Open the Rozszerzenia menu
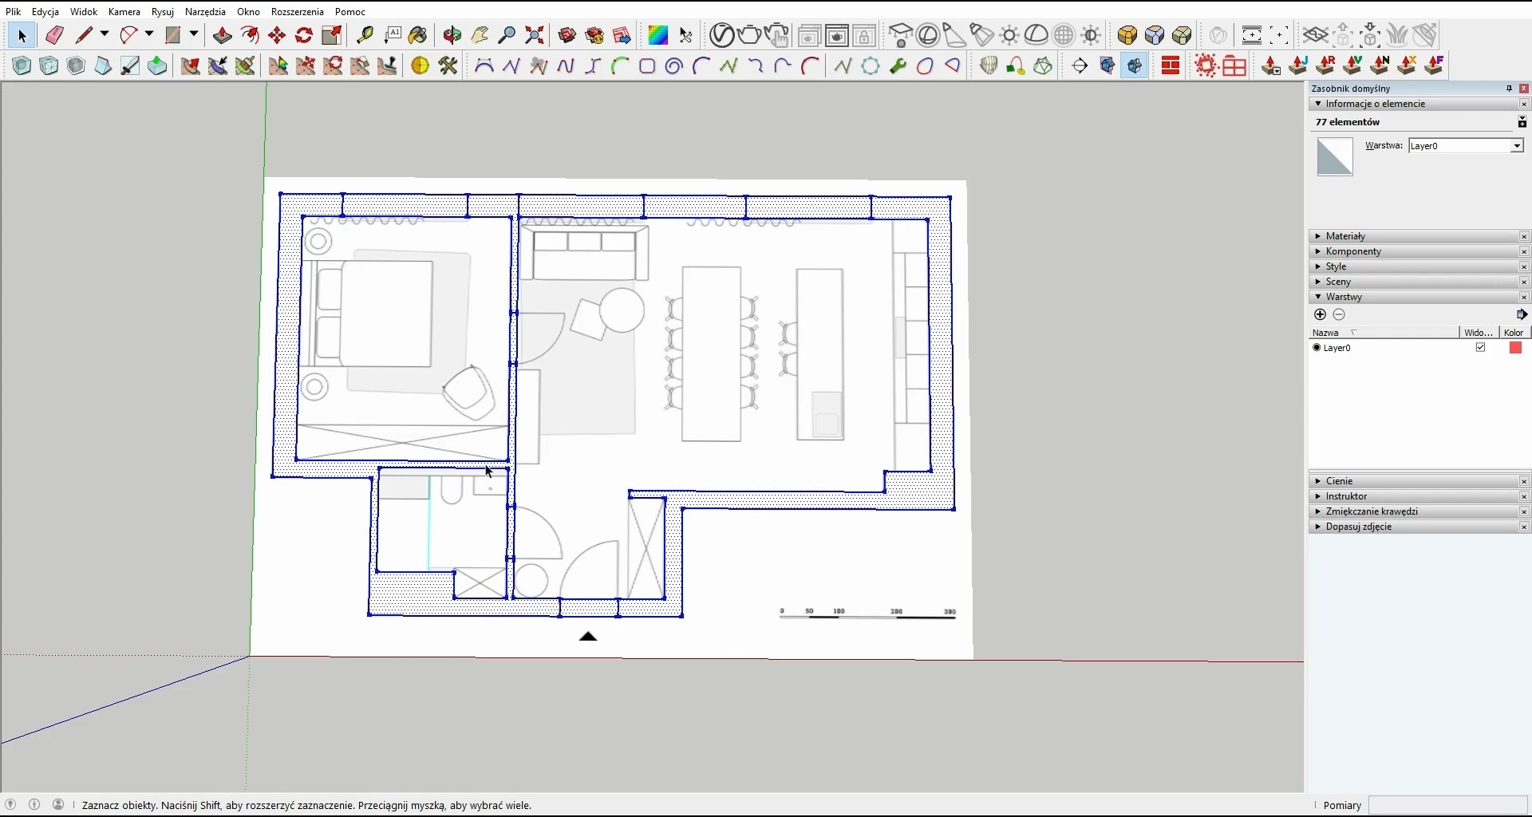The image size is (1532, 817). (297, 12)
